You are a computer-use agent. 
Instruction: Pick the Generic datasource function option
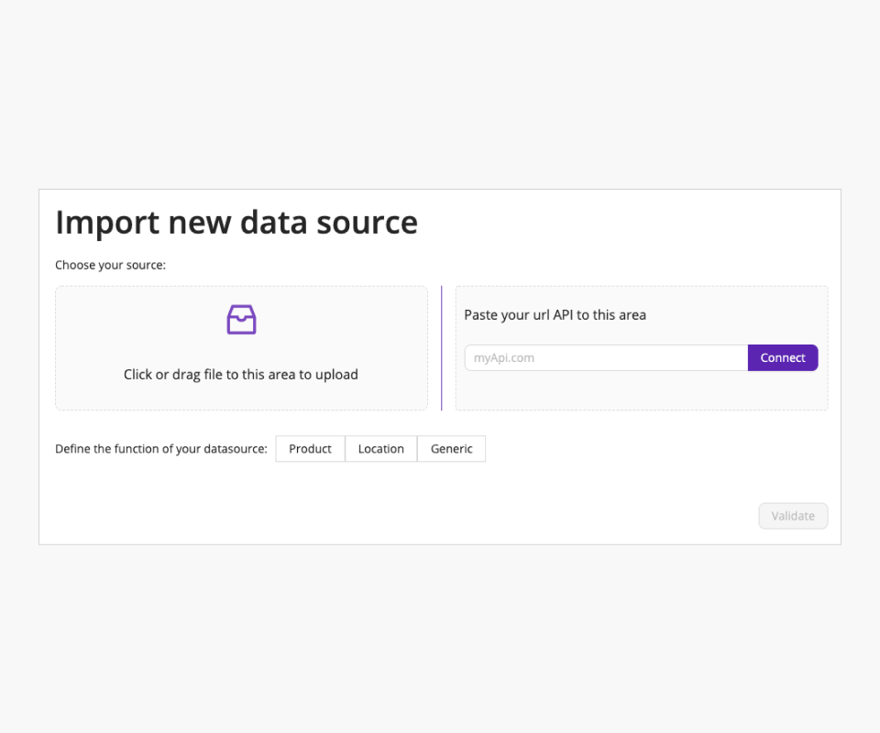click(452, 449)
